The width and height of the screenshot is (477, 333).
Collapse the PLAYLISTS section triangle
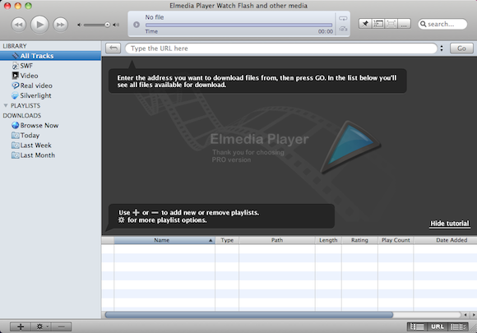point(6,105)
